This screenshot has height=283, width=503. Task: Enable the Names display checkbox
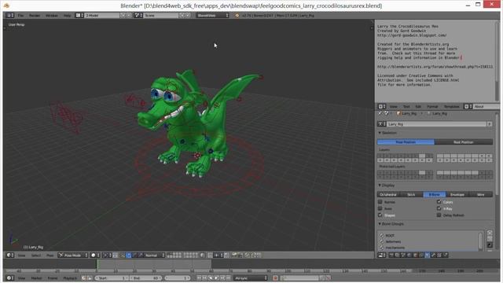tap(380, 202)
